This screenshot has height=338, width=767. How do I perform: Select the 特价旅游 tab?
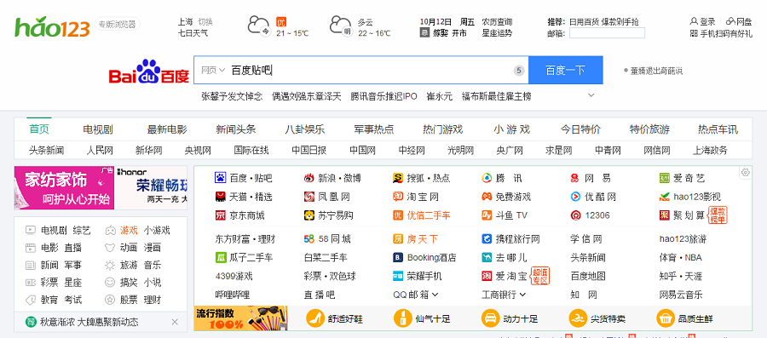pyautogui.click(x=649, y=129)
